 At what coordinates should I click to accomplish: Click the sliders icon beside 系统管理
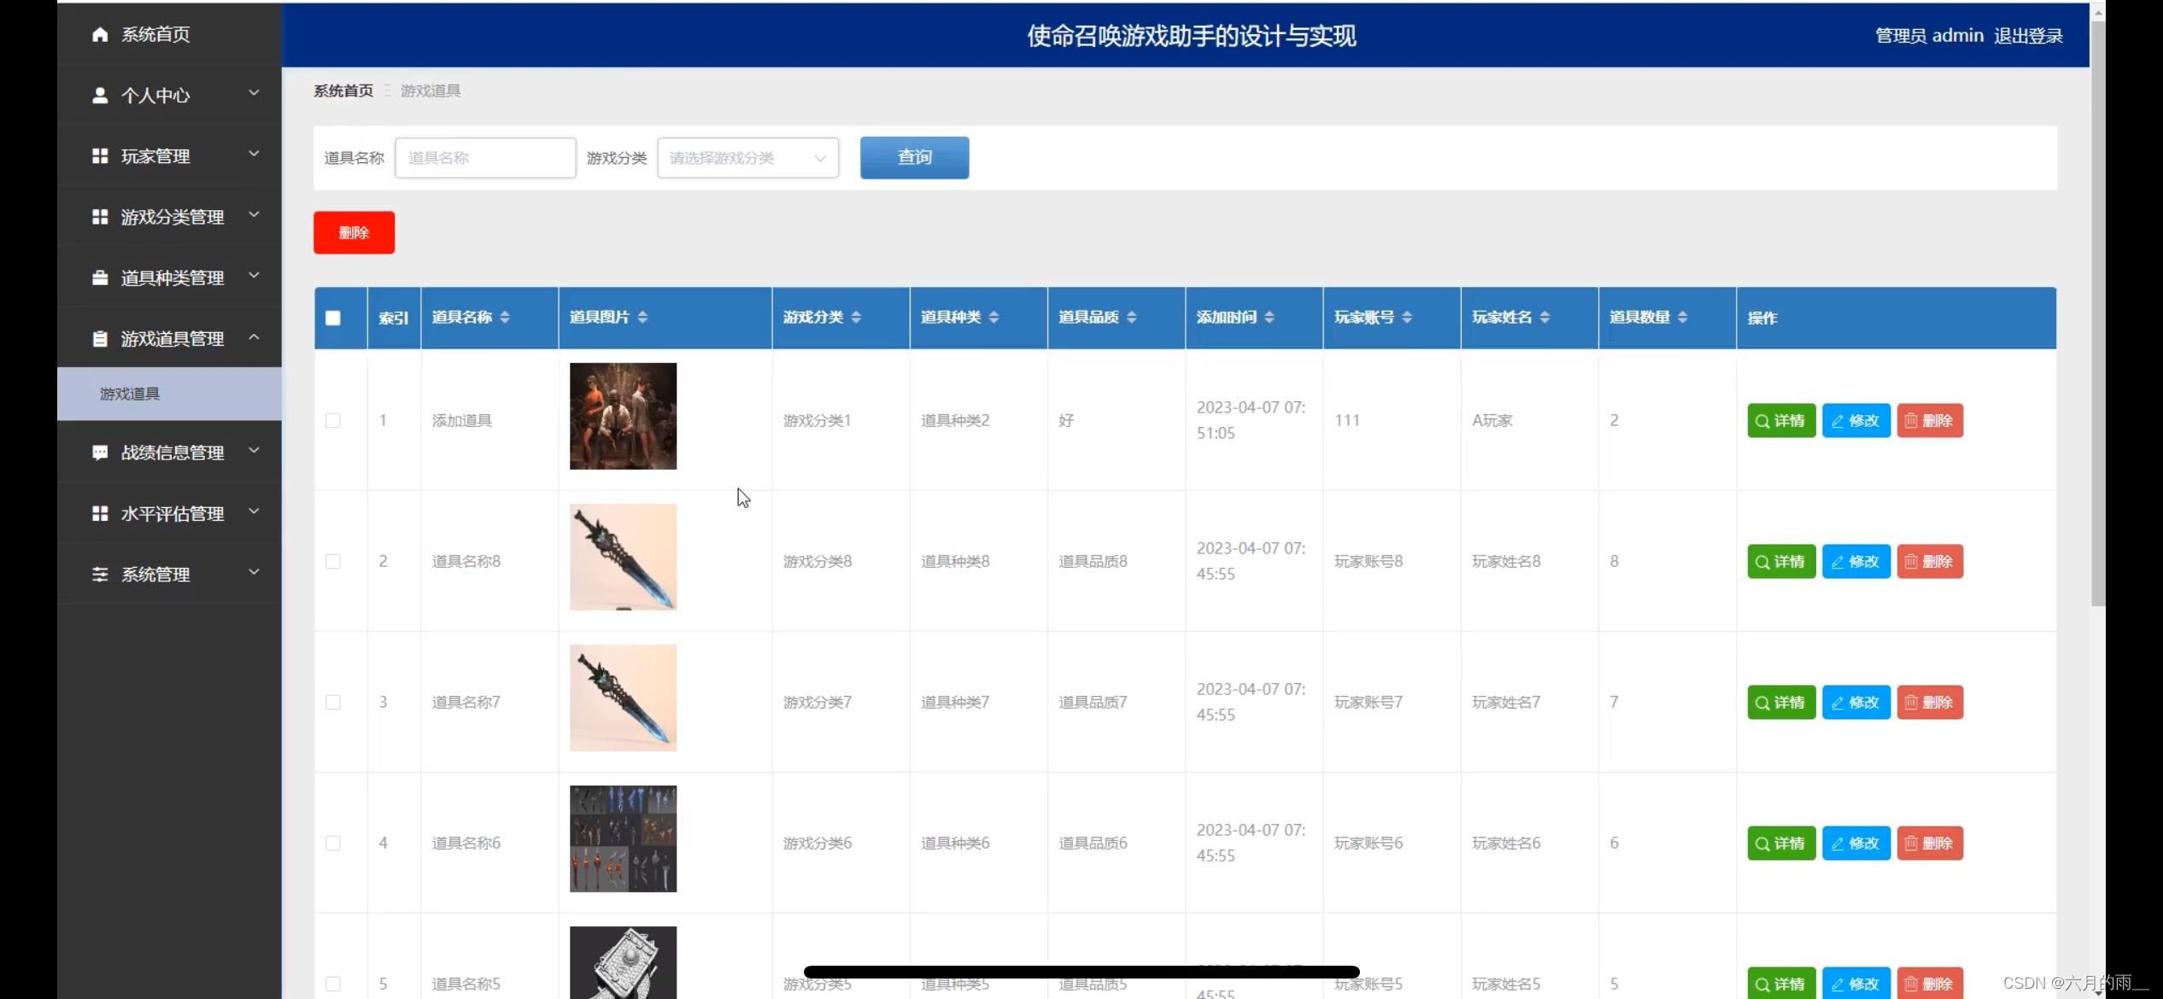100,575
